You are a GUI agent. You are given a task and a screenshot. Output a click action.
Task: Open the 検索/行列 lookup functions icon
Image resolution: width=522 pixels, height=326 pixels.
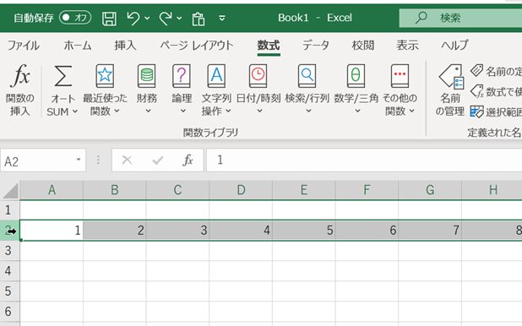pos(307,76)
